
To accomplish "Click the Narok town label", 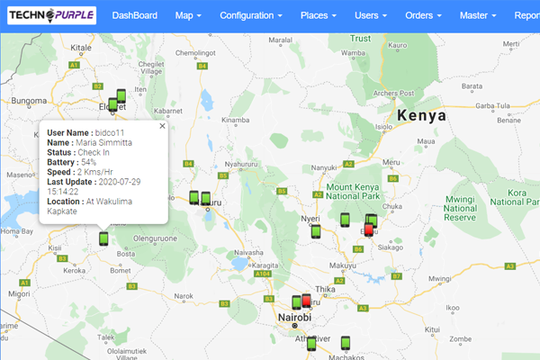I will [x=184, y=296].
